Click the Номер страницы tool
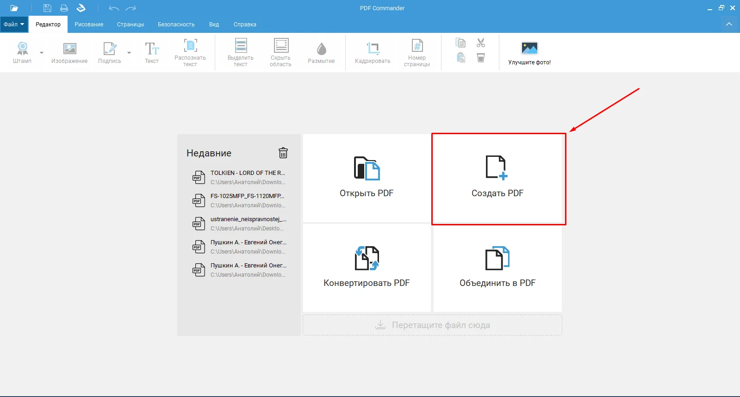Image resolution: width=740 pixels, height=397 pixels. pos(417,52)
